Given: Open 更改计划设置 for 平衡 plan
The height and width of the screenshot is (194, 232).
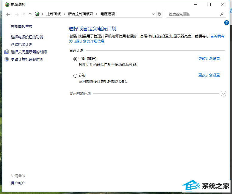Looking at the screenshot, I should (209, 59).
